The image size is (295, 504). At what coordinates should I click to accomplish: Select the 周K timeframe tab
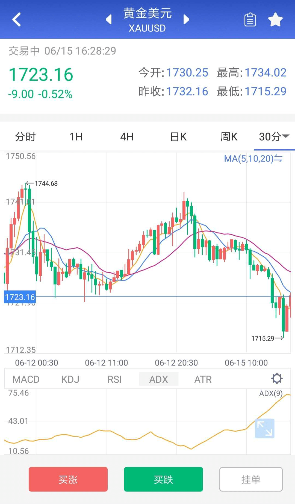(x=229, y=136)
